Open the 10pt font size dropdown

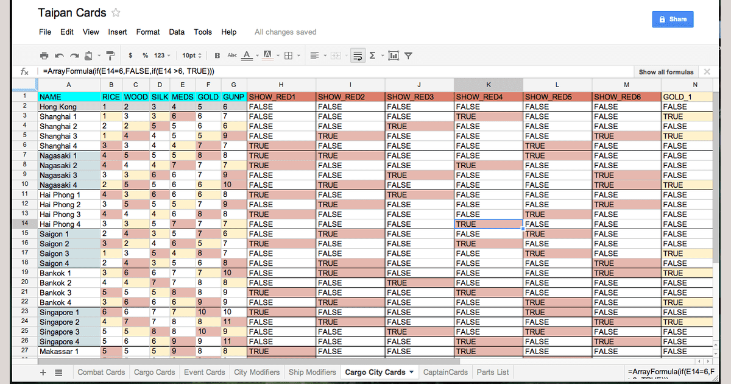coord(192,55)
